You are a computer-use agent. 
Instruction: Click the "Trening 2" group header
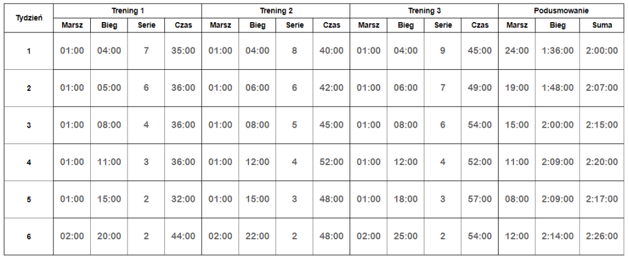point(276,11)
